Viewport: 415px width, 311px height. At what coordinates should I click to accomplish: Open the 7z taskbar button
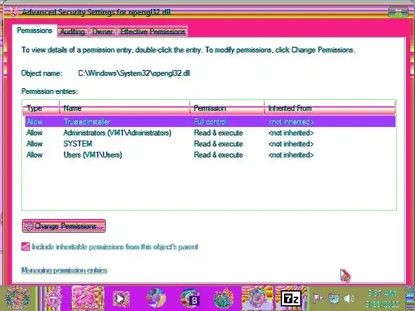290,298
